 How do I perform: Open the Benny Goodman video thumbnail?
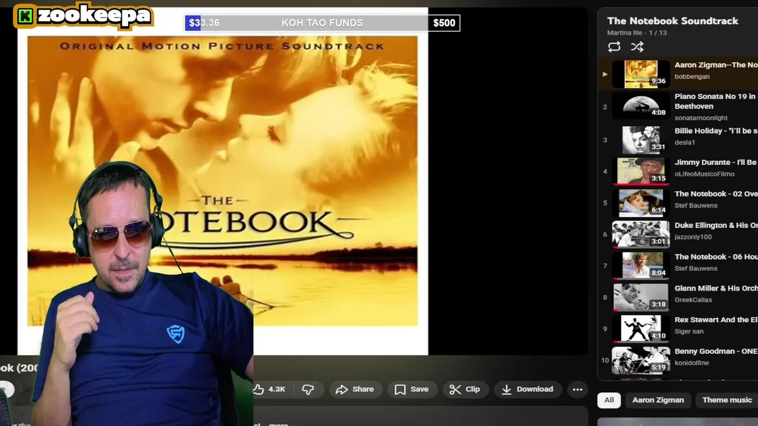[641, 360]
